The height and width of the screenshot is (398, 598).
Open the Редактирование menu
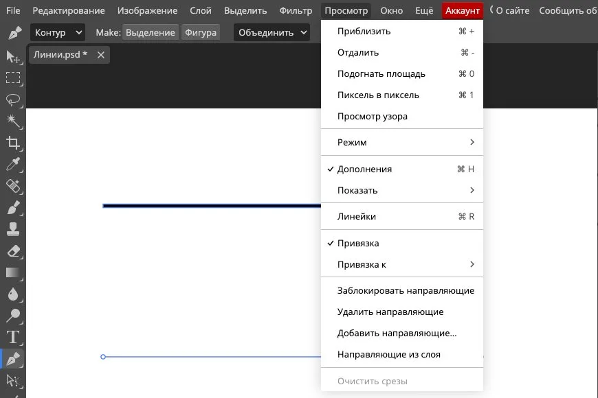[69, 11]
